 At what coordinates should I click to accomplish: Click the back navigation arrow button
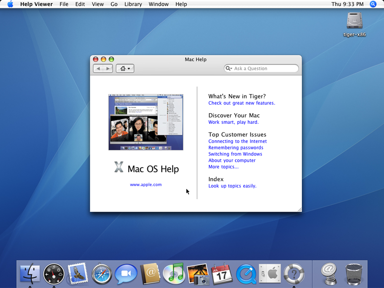click(x=98, y=69)
